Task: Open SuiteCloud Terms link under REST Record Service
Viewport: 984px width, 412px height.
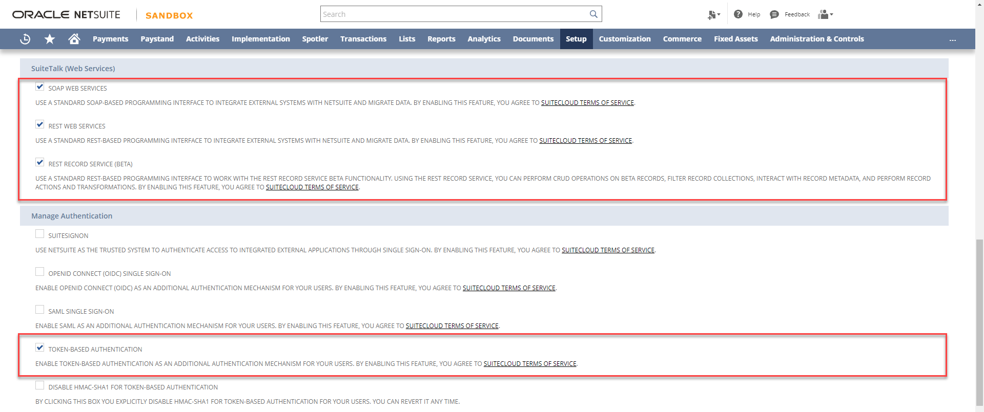Action: pyautogui.click(x=312, y=187)
